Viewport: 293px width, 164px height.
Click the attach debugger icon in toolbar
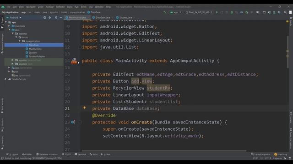247,12
